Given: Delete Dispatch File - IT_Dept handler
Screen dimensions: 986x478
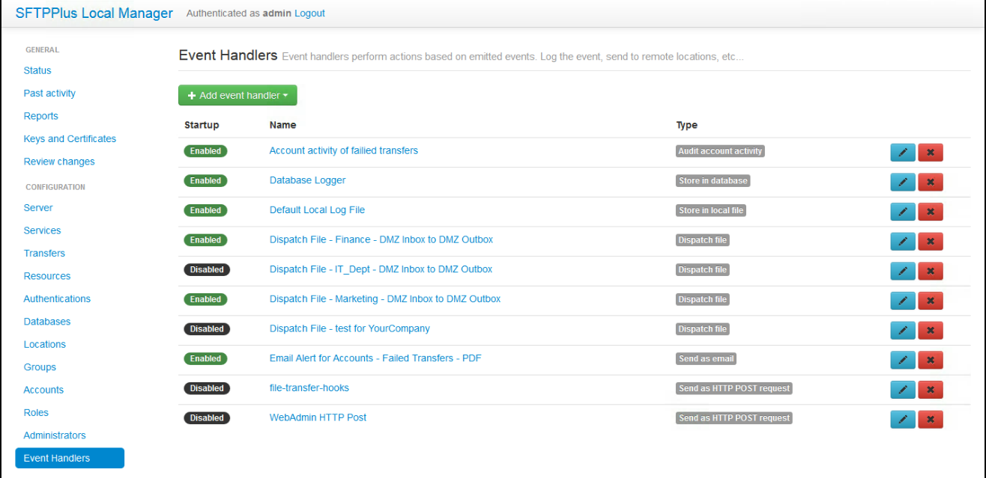Looking at the screenshot, I should pyautogui.click(x=930, y=271).
